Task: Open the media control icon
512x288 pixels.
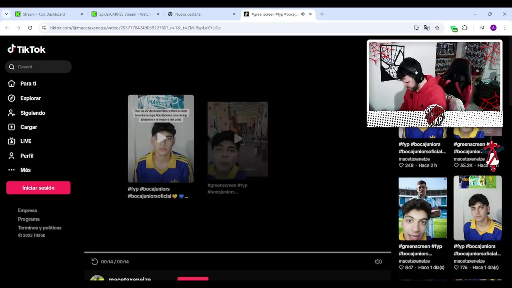Action: (x=482, y=28)
